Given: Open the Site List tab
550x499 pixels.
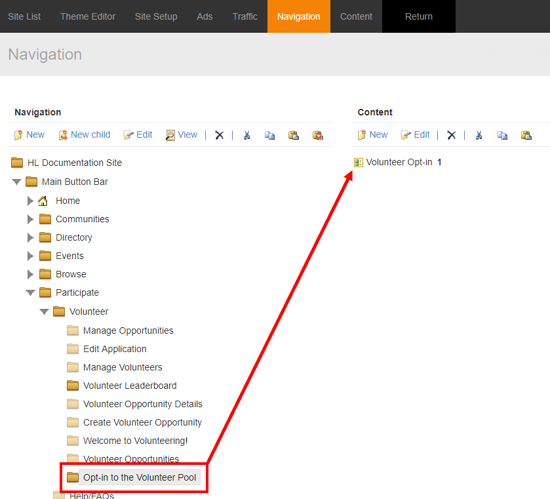Looking at the screenshot, I should pyautogui.click(x=24, y=16).
